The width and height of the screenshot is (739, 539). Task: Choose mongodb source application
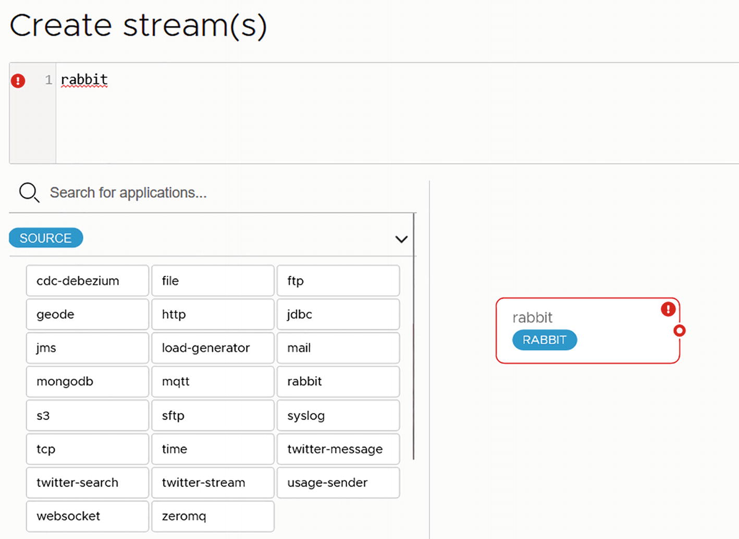(88, 381)
